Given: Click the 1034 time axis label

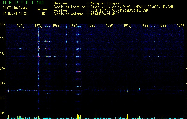Looking at the screenshot, I should (x=74, y=26).
